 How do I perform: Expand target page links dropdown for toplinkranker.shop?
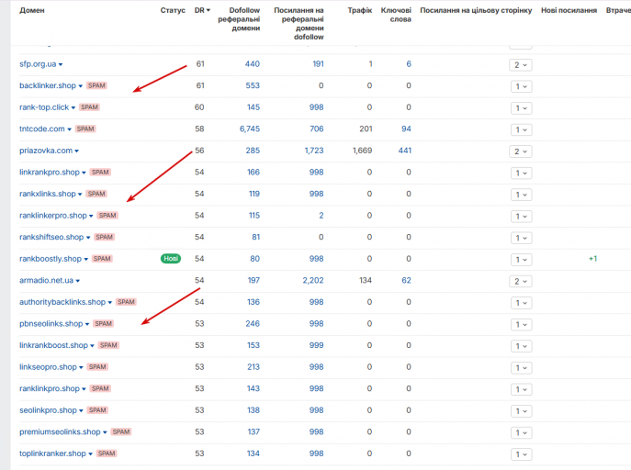click(521, 453)
